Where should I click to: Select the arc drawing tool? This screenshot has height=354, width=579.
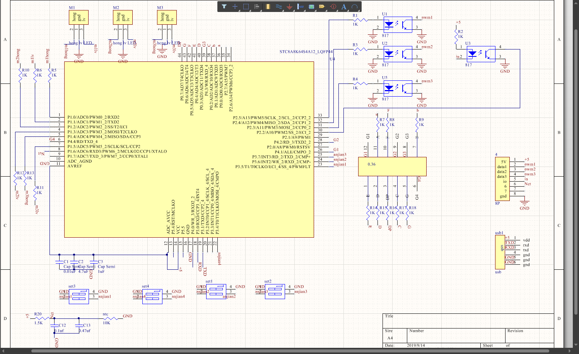pos(354,7)
